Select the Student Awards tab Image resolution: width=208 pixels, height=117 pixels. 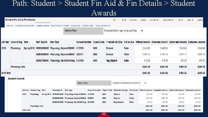(x=42, y=25)
